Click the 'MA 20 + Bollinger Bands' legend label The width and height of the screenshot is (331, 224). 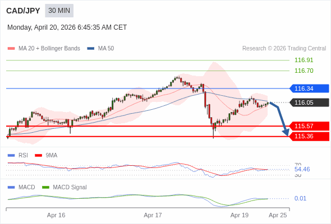point(49,49)
